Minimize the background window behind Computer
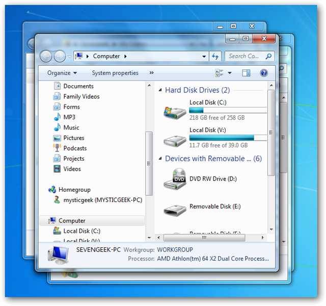The width and height of the screenshot is (326, 306). [220, 27]
